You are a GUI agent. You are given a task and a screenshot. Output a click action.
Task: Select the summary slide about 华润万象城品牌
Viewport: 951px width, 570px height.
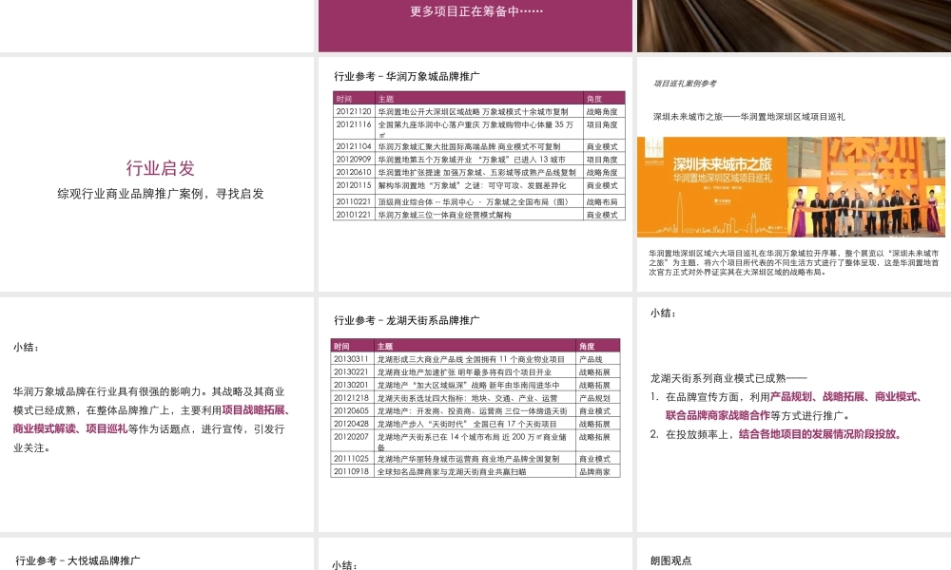(157, 414)
